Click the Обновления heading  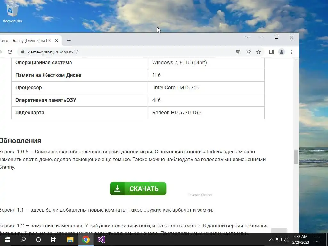coord(20,141)
